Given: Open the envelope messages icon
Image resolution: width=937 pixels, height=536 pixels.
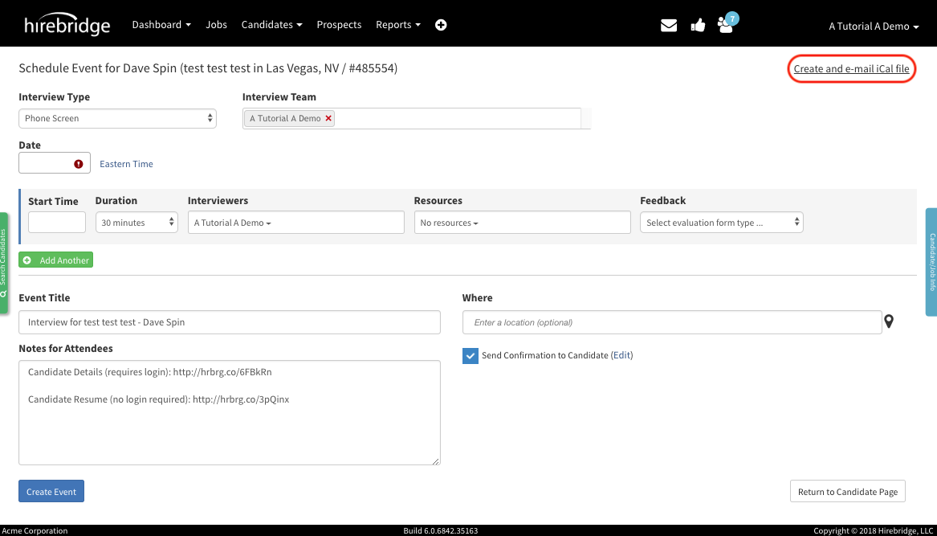Looking at the screenshot, I should 668,25.
